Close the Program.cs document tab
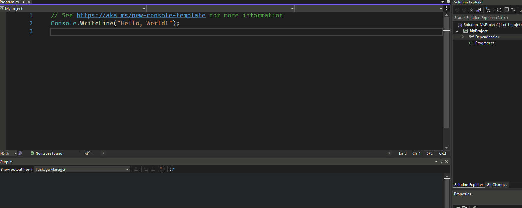The width and height of the screenshot is (522, 208). pyautogui.click(x=29, y=2)
